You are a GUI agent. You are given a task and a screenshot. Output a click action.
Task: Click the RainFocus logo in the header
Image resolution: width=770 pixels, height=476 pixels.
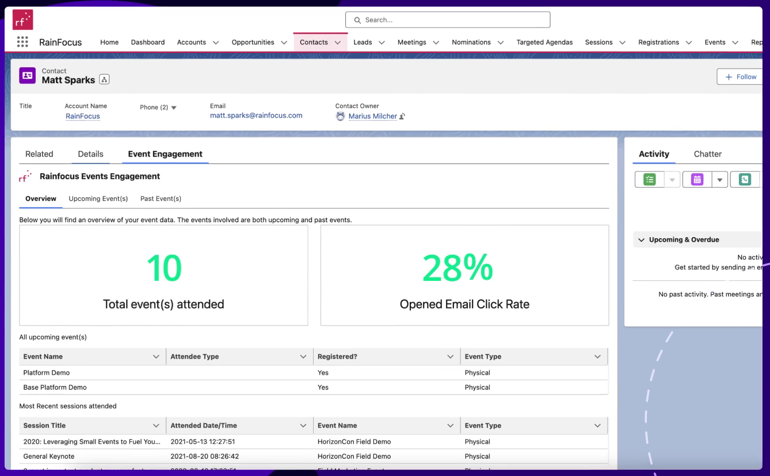tap(22, 20)
